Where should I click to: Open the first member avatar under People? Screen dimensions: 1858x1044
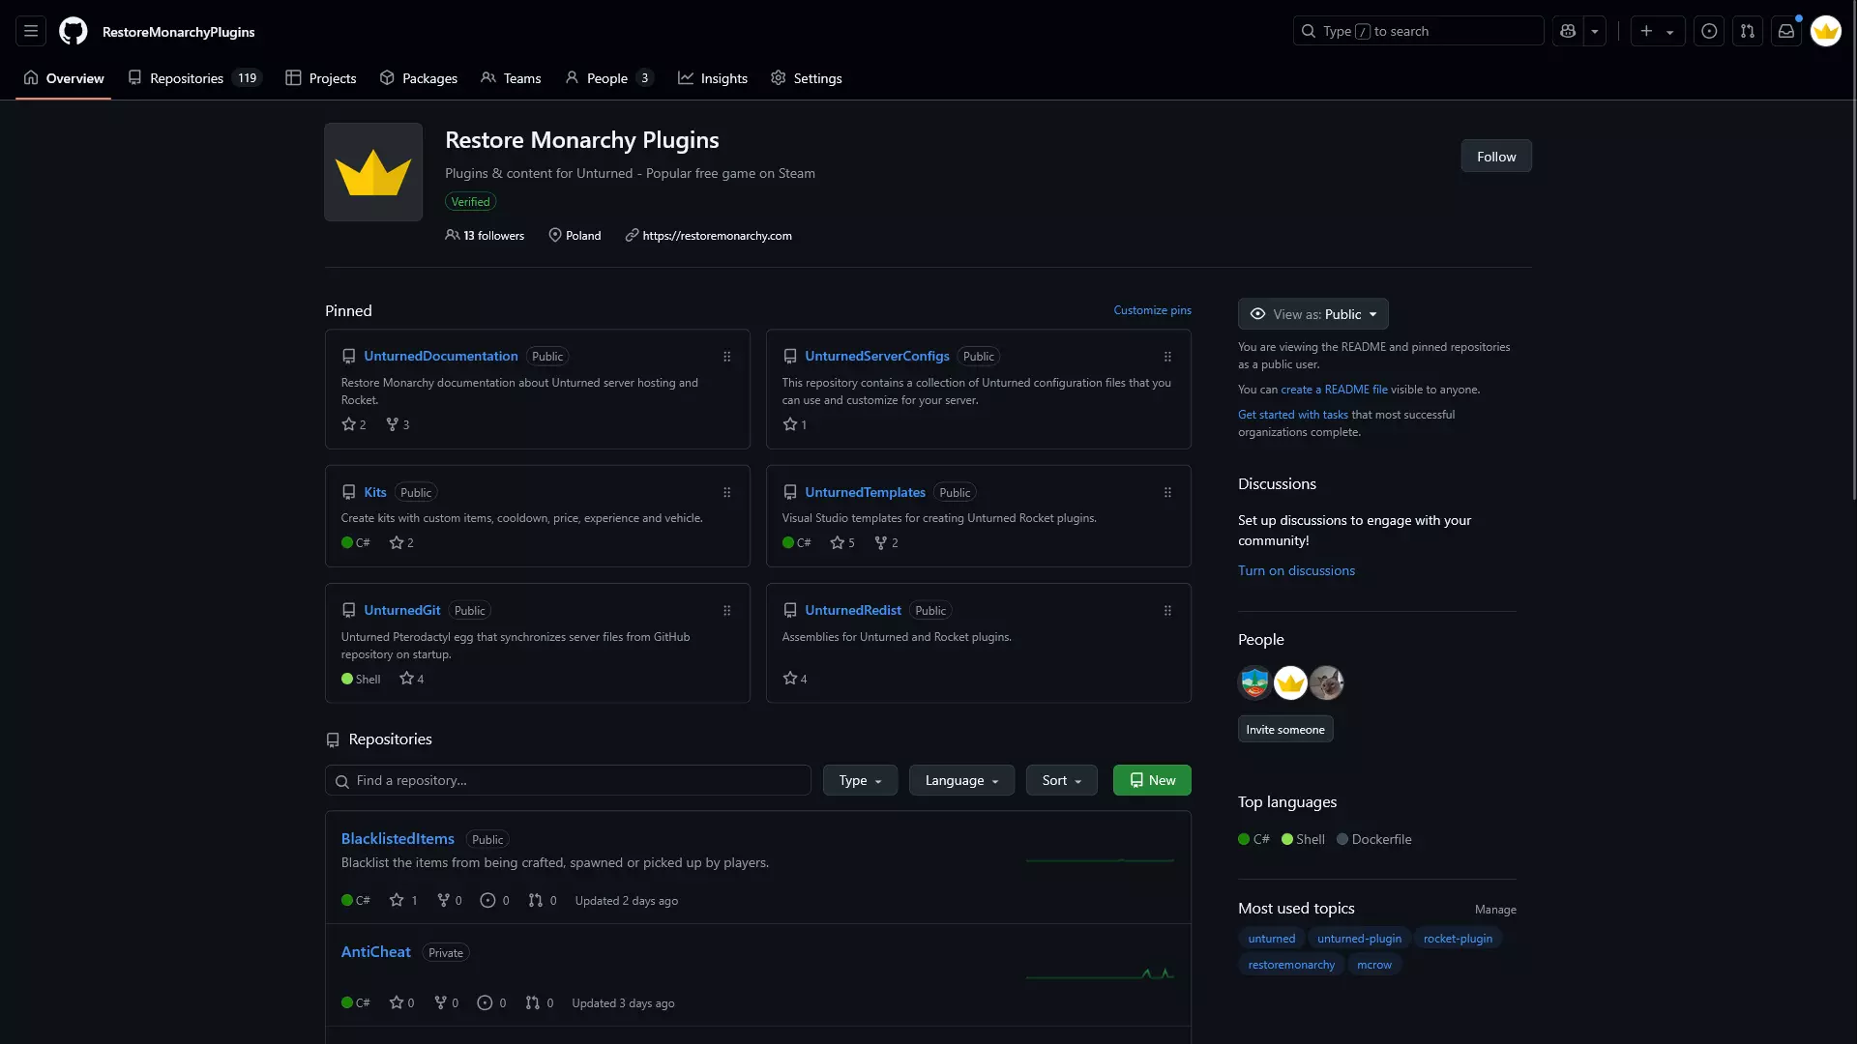click(x=1255, y=683)
